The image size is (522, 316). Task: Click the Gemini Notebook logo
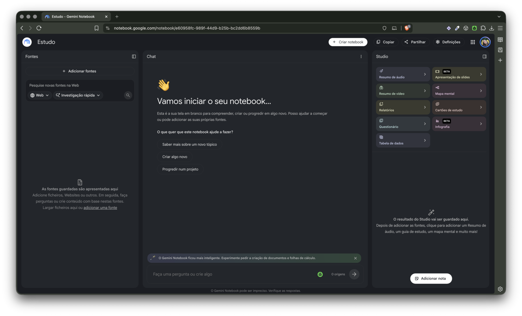point(27,42)
